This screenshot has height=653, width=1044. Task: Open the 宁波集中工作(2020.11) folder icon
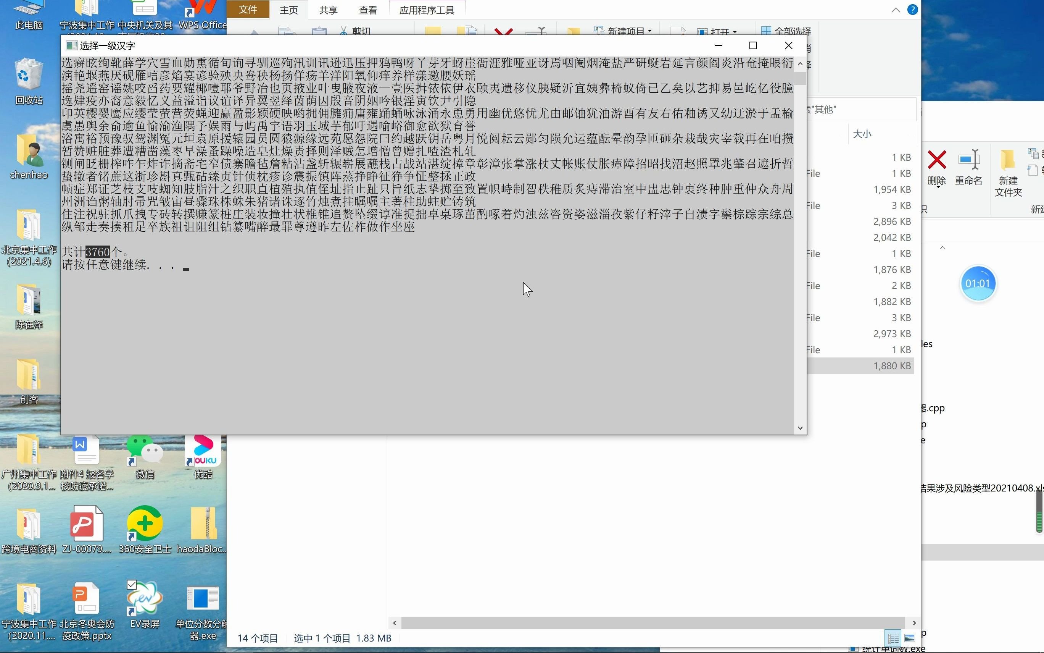click(x=29, y=611)
